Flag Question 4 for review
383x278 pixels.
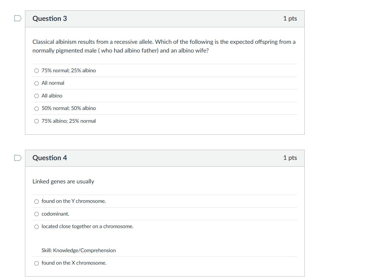point(18,158)
